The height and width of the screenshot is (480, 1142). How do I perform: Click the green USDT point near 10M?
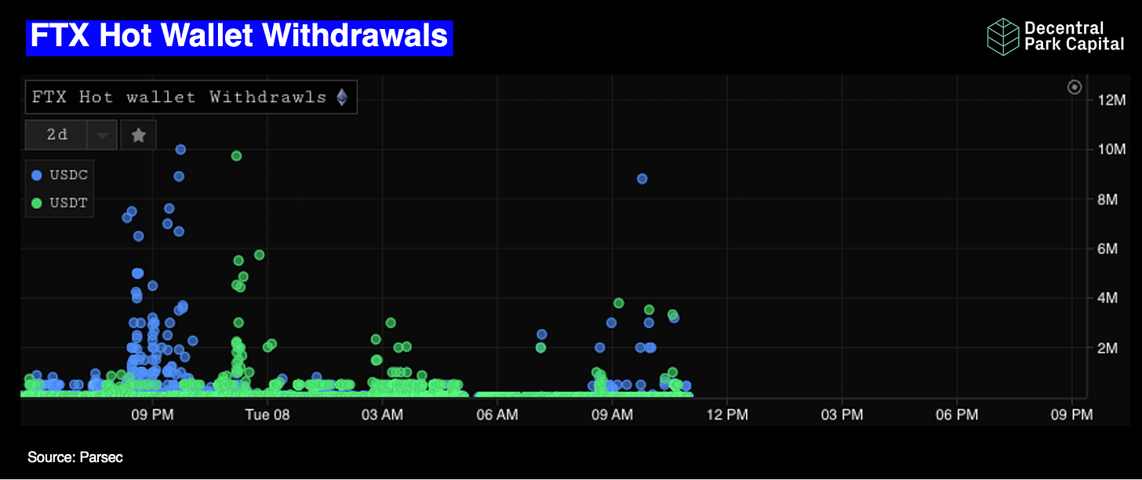tap(236, 156)
